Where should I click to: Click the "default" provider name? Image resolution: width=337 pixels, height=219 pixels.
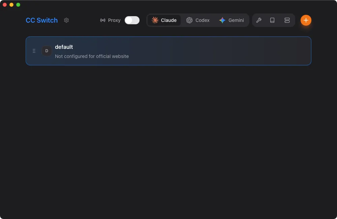64,47
